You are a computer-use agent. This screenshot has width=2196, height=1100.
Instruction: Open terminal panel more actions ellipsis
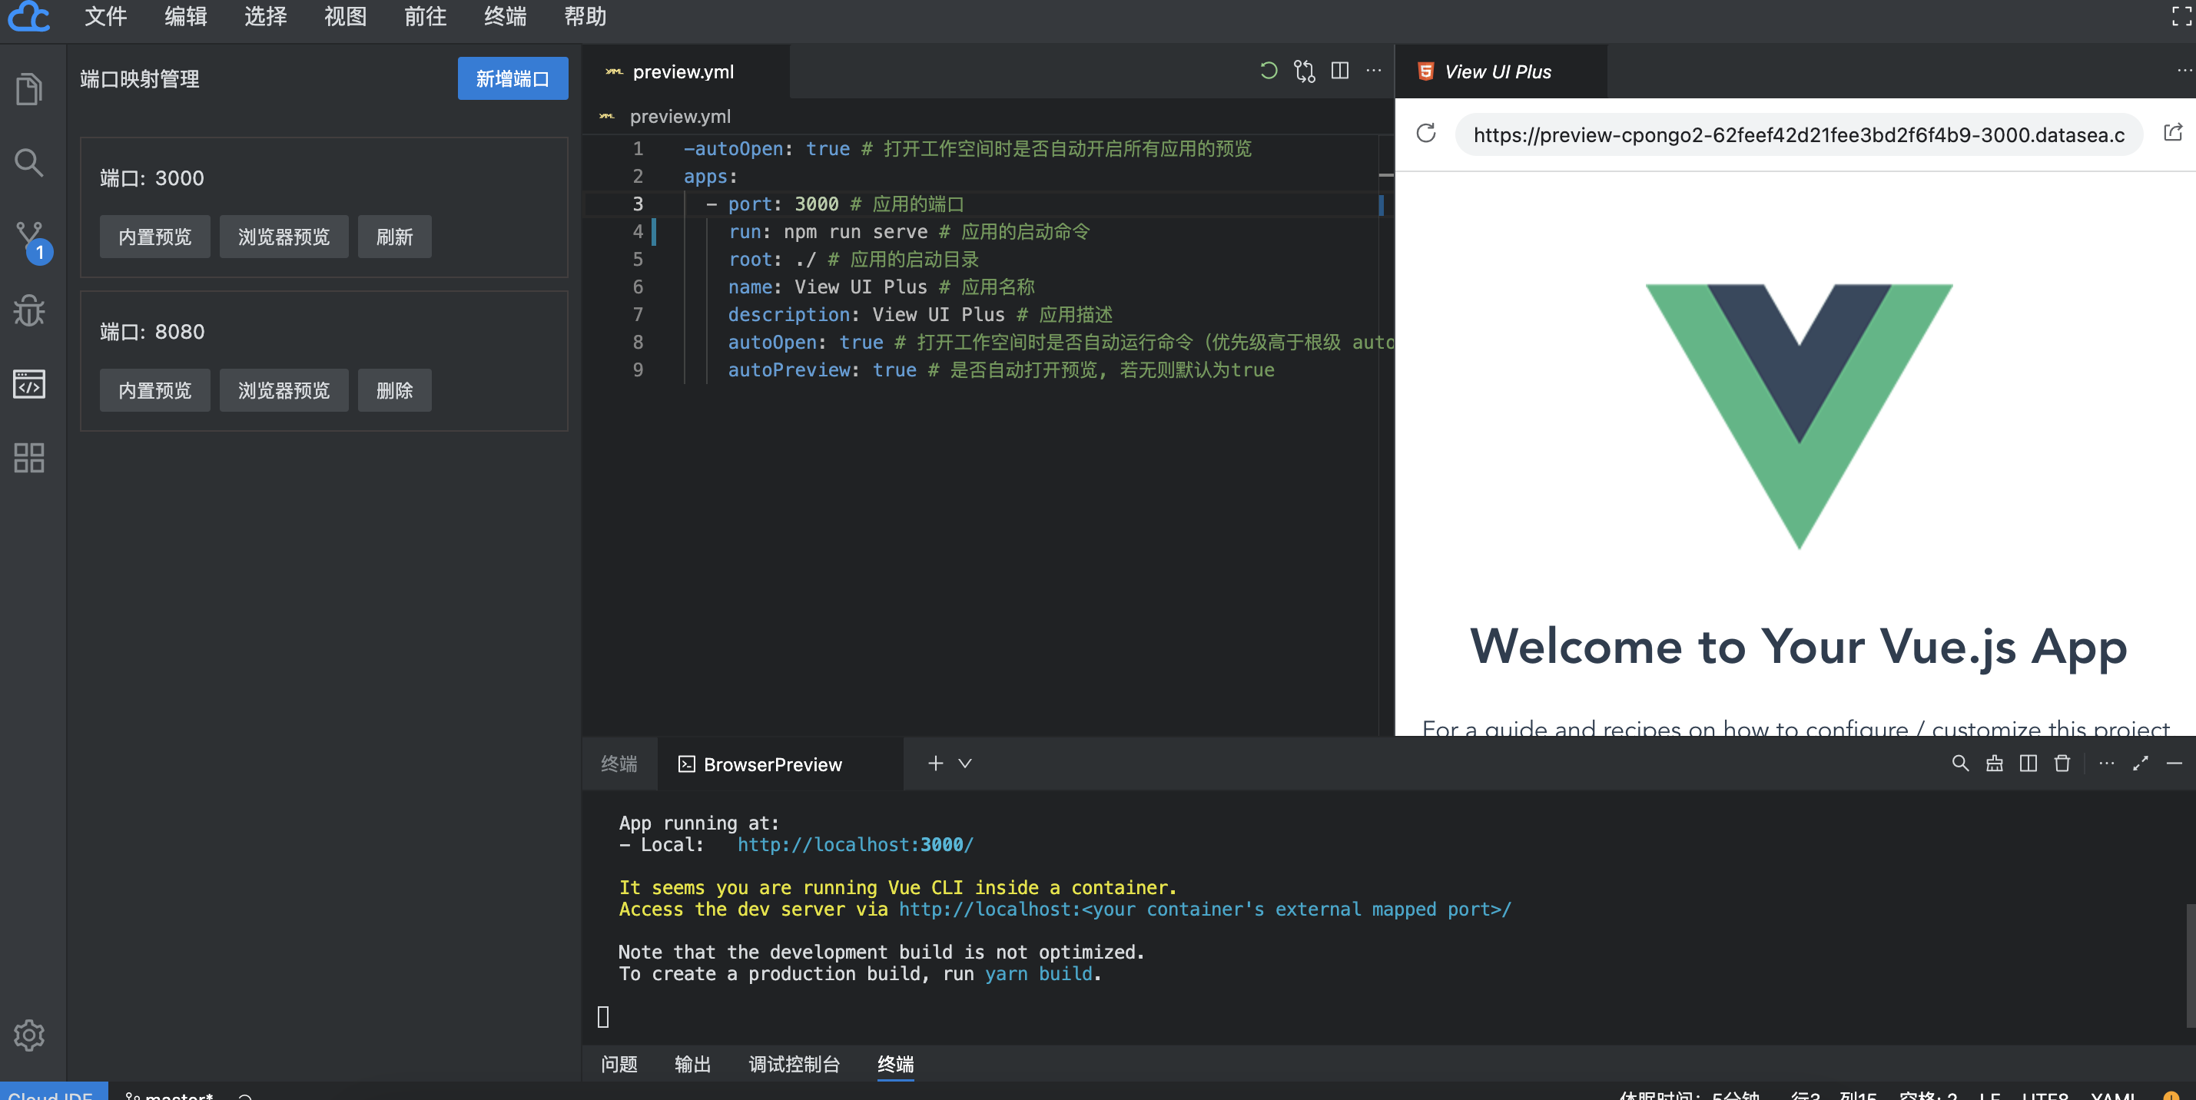click(2107, 764)
